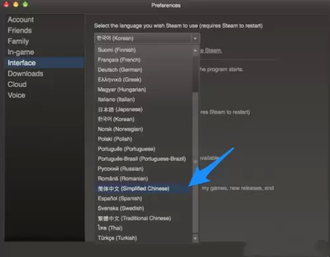Choose Suomi (Finnish) from language list
The image size is (330, 257).
click(x=144, y=50)
